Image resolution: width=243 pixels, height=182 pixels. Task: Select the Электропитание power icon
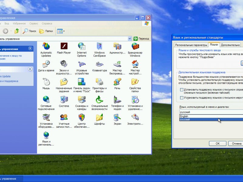(135, 119)
